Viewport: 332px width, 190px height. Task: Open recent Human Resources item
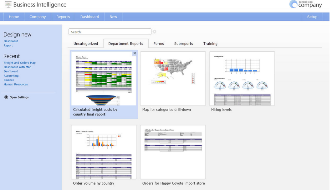click(16, 84)
